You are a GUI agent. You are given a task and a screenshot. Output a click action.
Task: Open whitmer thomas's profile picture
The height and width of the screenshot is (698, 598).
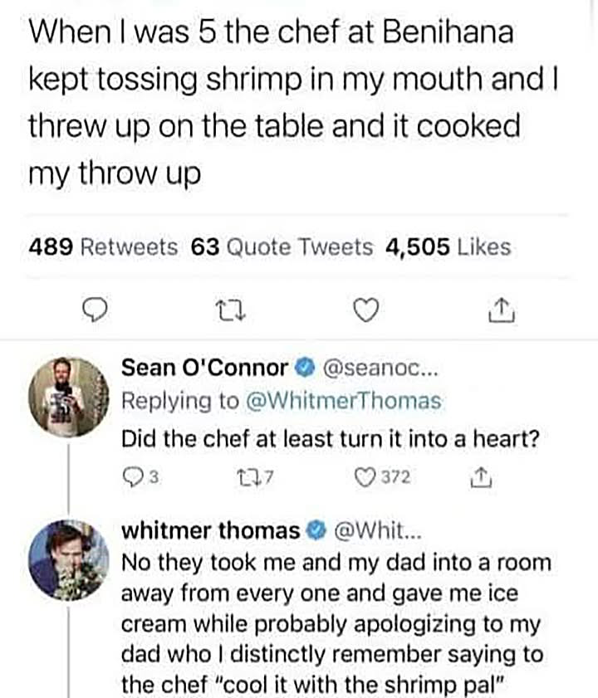click(70, 559)
